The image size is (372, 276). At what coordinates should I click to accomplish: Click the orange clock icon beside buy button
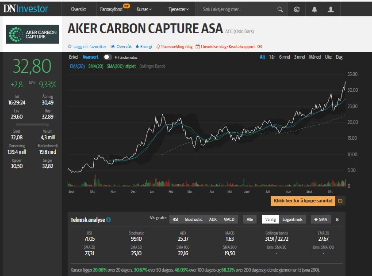[x=340, y=201]
